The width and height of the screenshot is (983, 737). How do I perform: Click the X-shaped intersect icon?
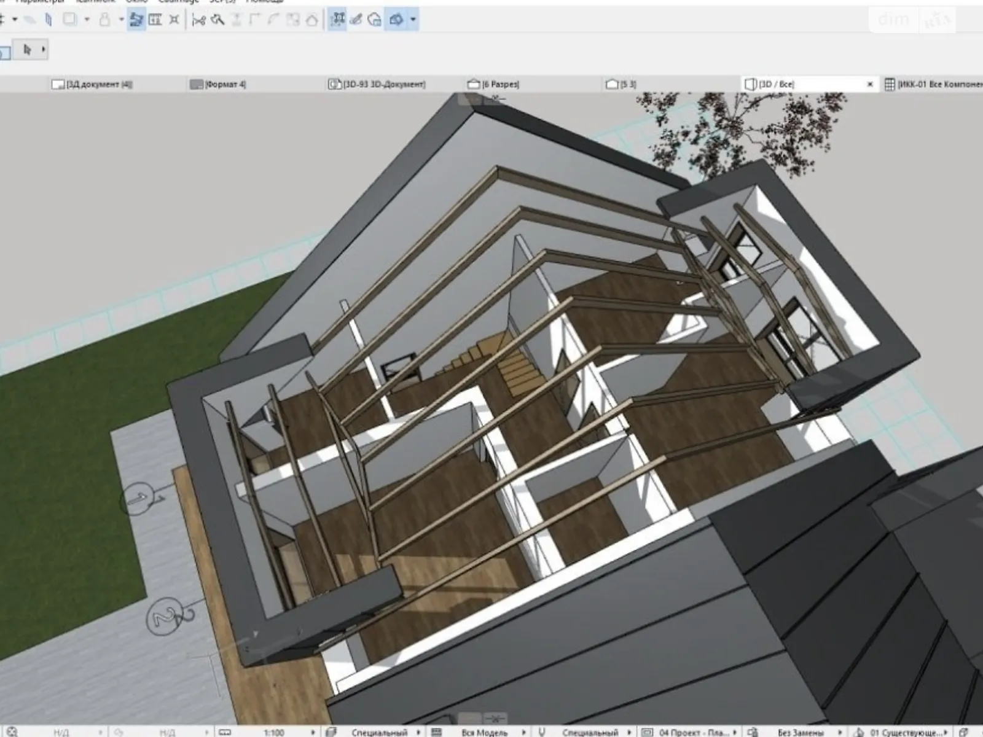pos(174,20)
